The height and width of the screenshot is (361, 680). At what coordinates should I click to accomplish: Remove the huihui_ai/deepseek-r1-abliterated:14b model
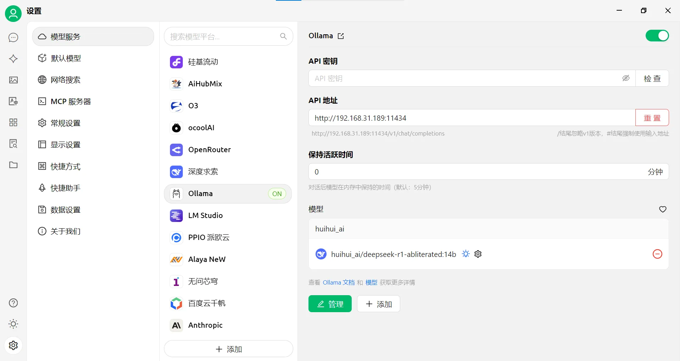[x=657, y=254]
